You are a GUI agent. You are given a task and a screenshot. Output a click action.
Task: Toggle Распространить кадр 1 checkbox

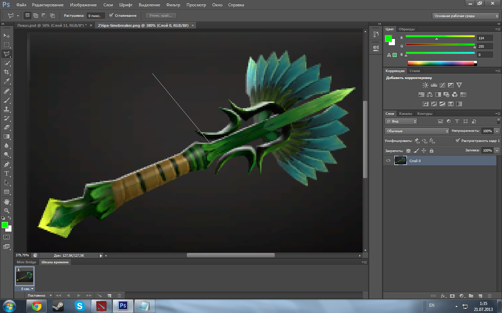457,141
